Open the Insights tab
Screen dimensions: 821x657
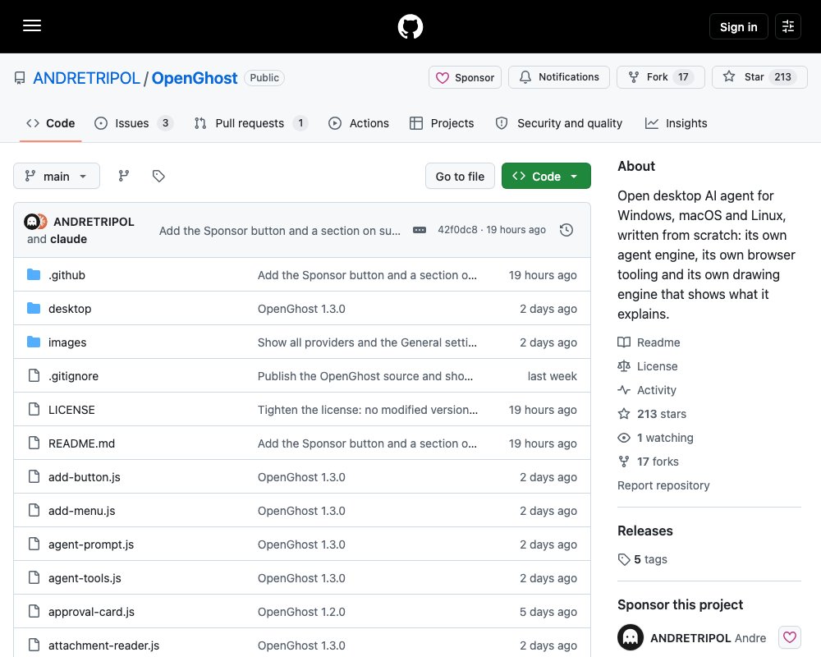coord(676,123)
